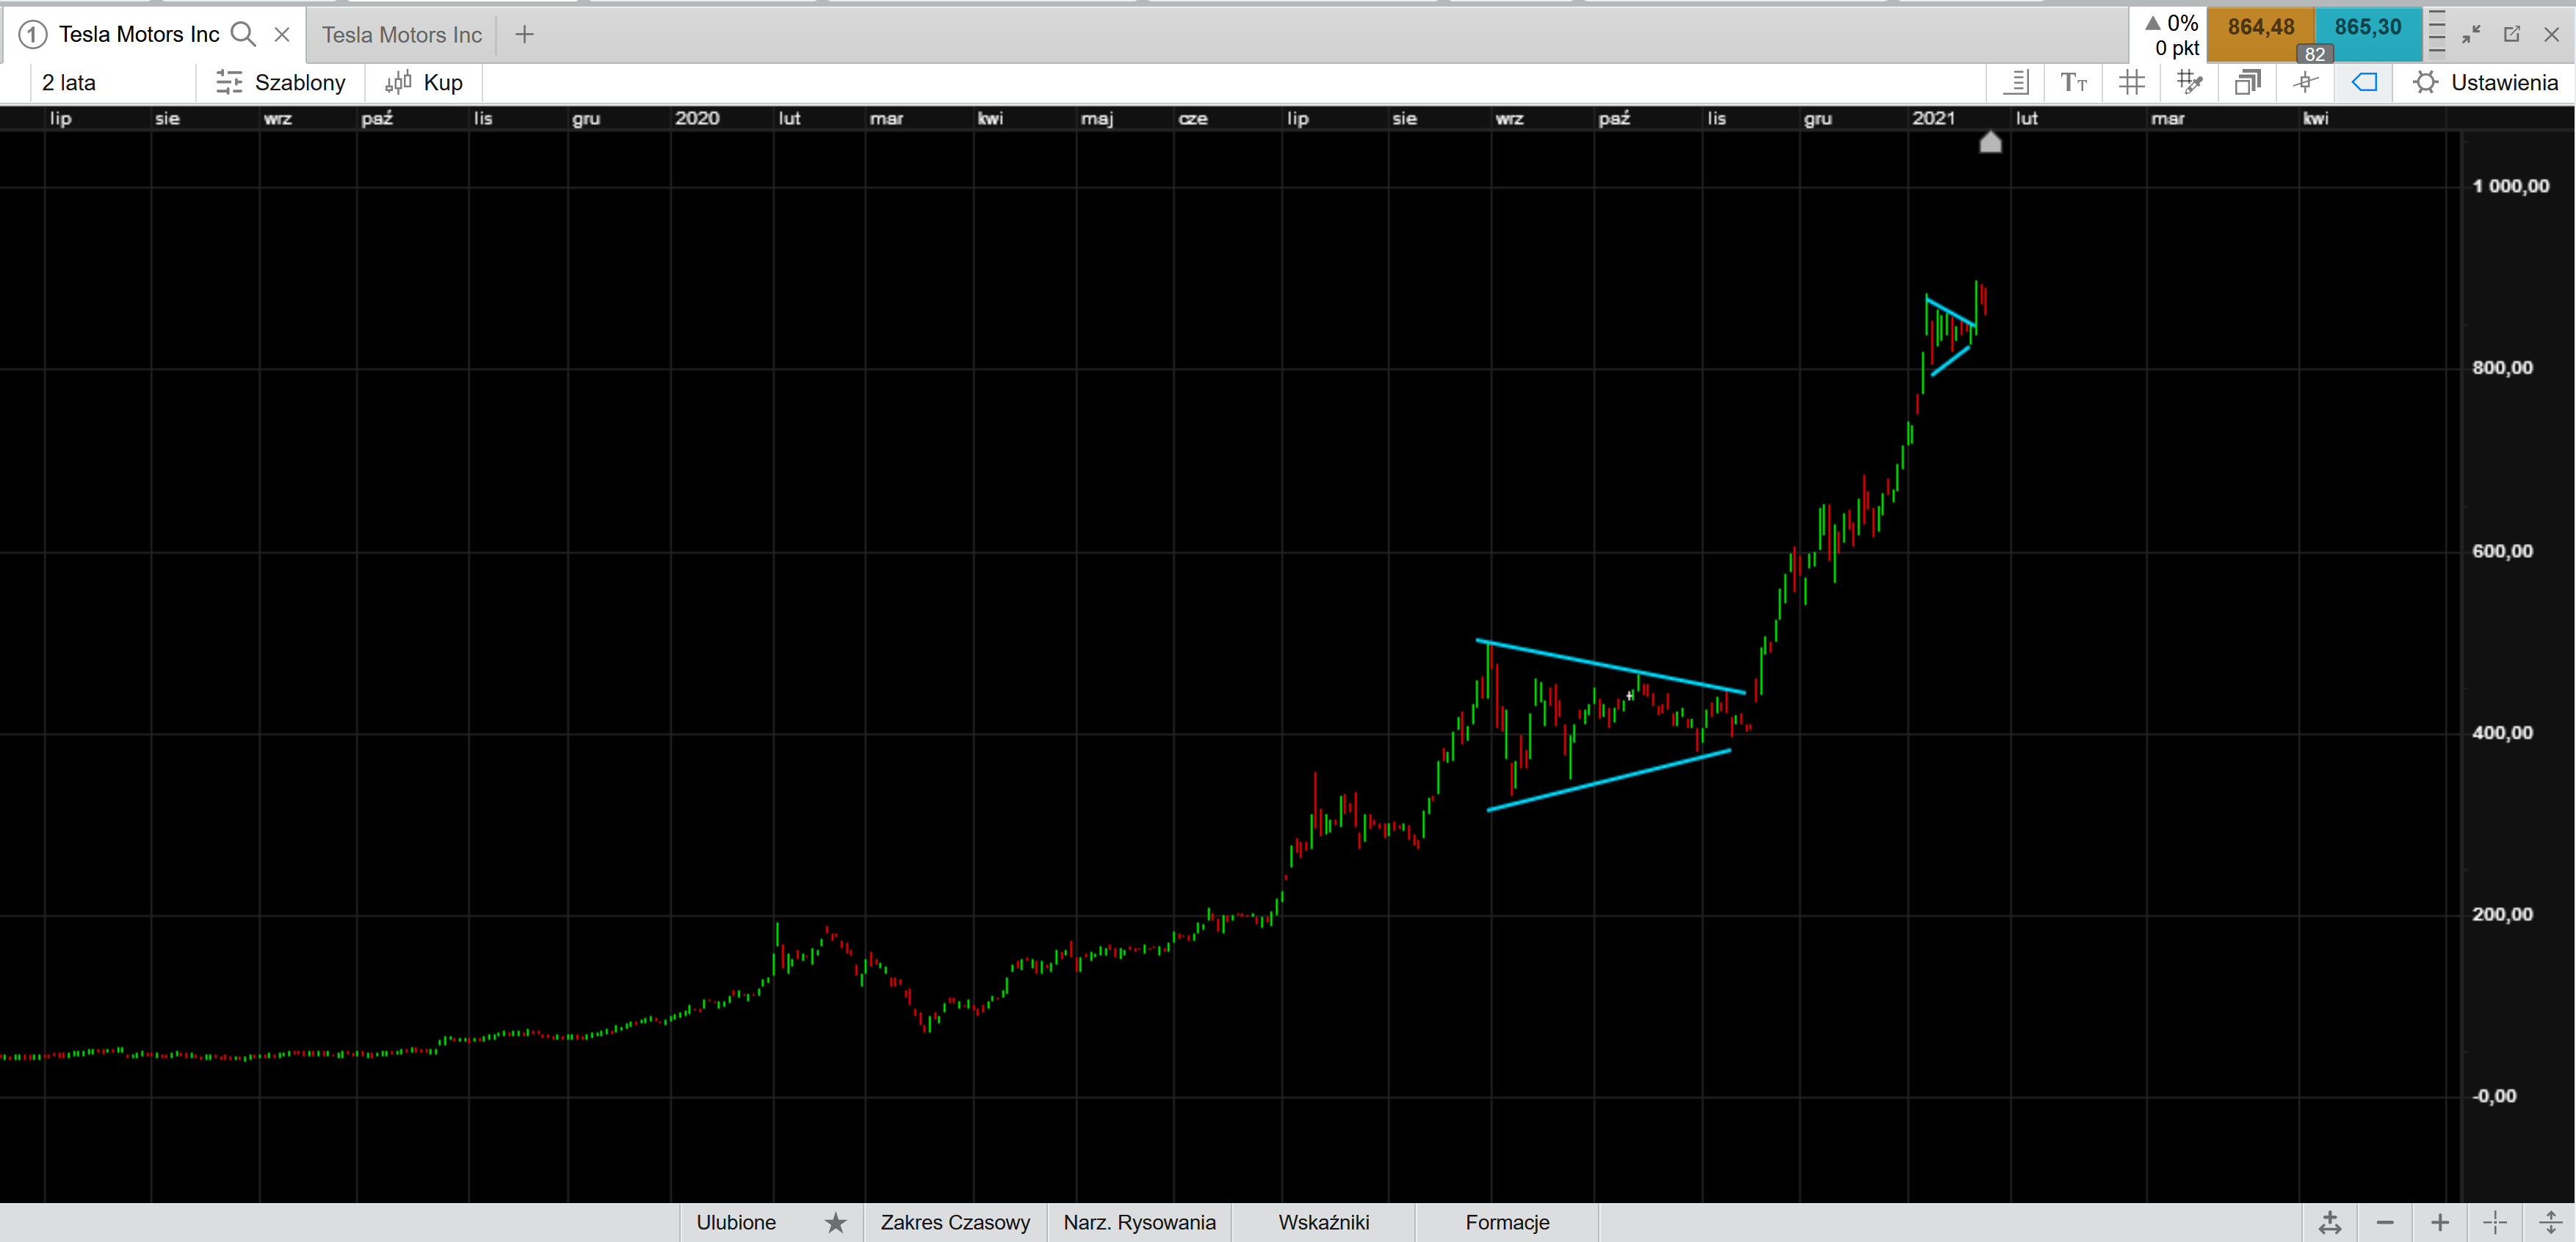The height and width of the screenshot is (1242, 2576).
Task: Click the -0,00 price axis label
Action: [2494, 1096]
